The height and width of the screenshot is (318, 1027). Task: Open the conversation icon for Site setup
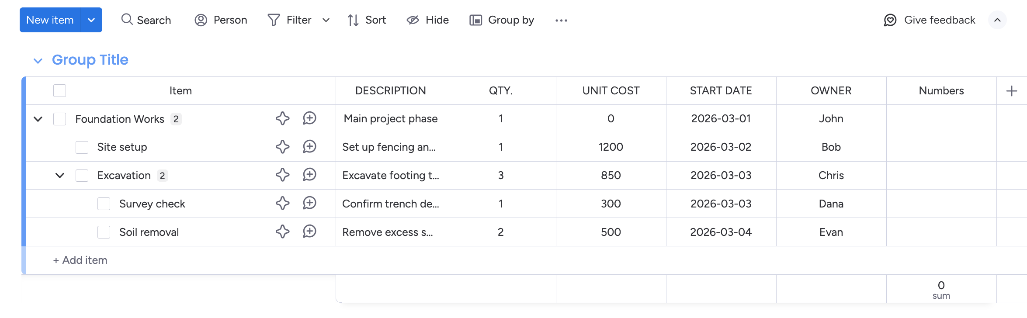click(309, 147)
